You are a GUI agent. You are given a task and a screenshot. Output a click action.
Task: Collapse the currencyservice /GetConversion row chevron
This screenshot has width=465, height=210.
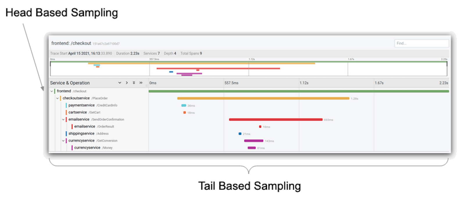[63, 141]
